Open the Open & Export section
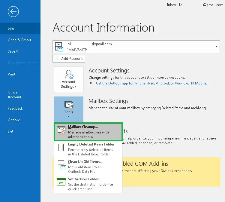The height and width of the screenshot is (202, 225). point(19,40)
